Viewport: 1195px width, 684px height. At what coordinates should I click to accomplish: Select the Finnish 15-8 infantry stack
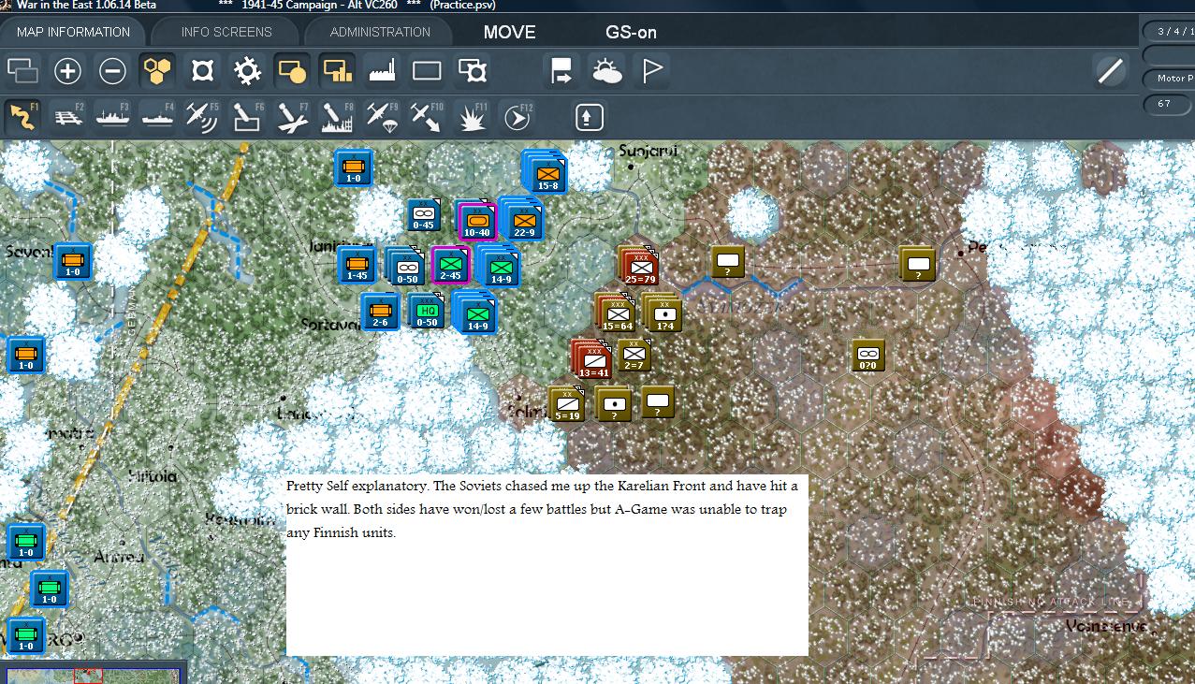pos(546,173)
